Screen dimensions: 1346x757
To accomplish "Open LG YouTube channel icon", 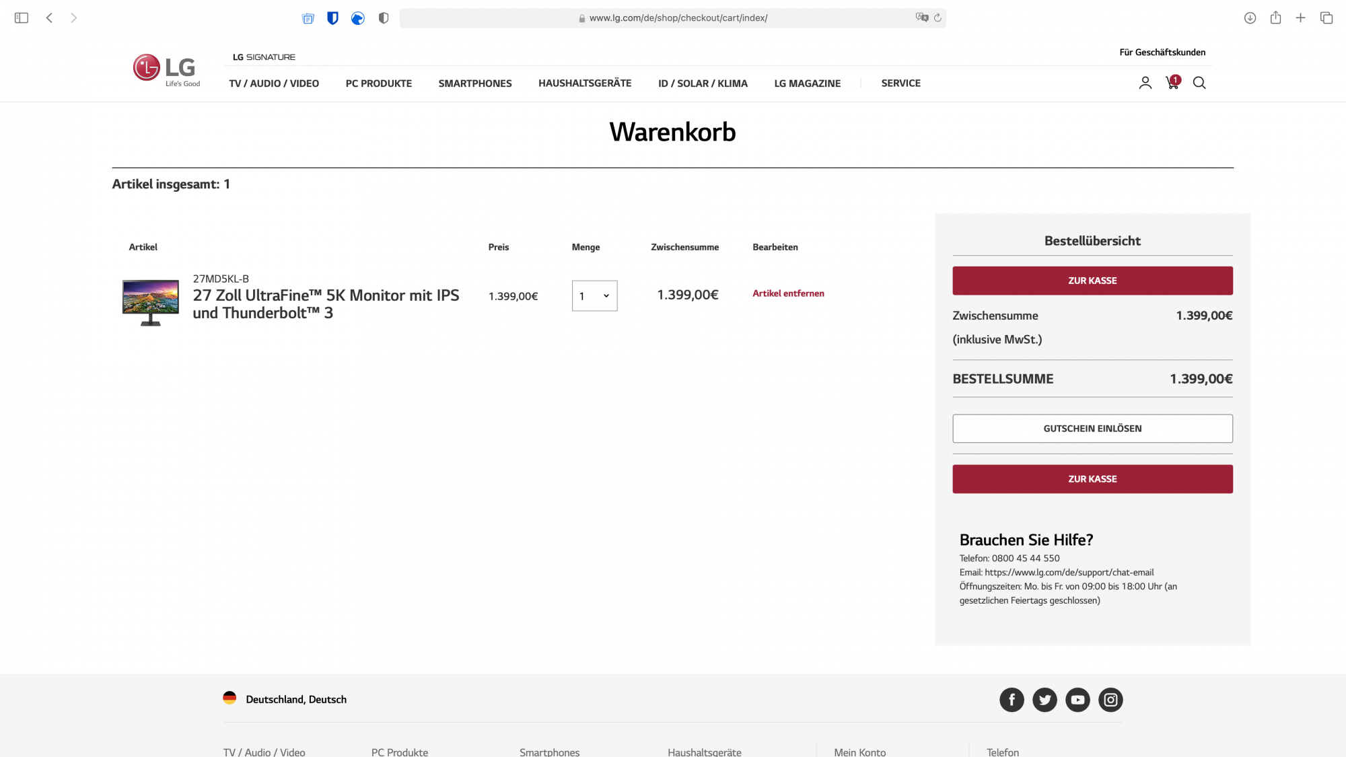I will (1077, 700).
